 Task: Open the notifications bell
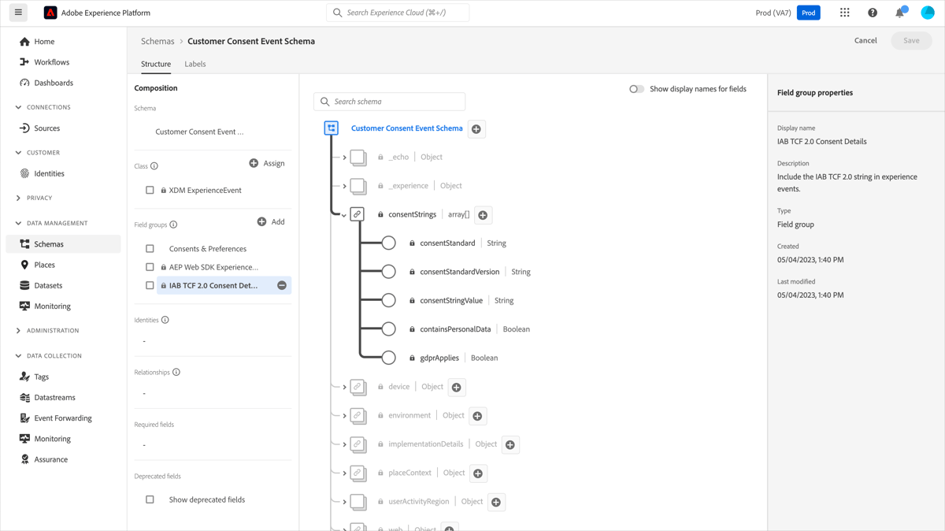click(x=899, y=12)
